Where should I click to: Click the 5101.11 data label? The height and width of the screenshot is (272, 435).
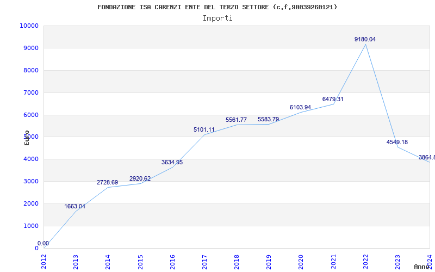(x=204, y=129)
